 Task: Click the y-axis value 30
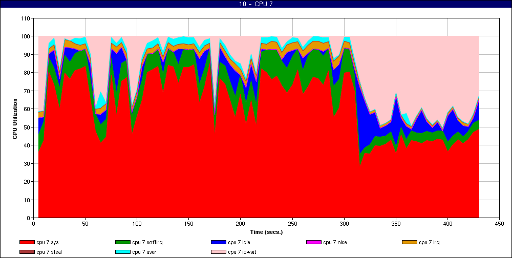coord(28,164)
